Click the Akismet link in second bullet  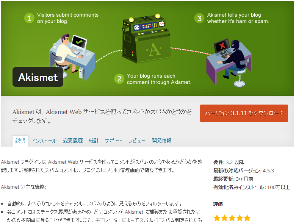[x=134, y=212]
